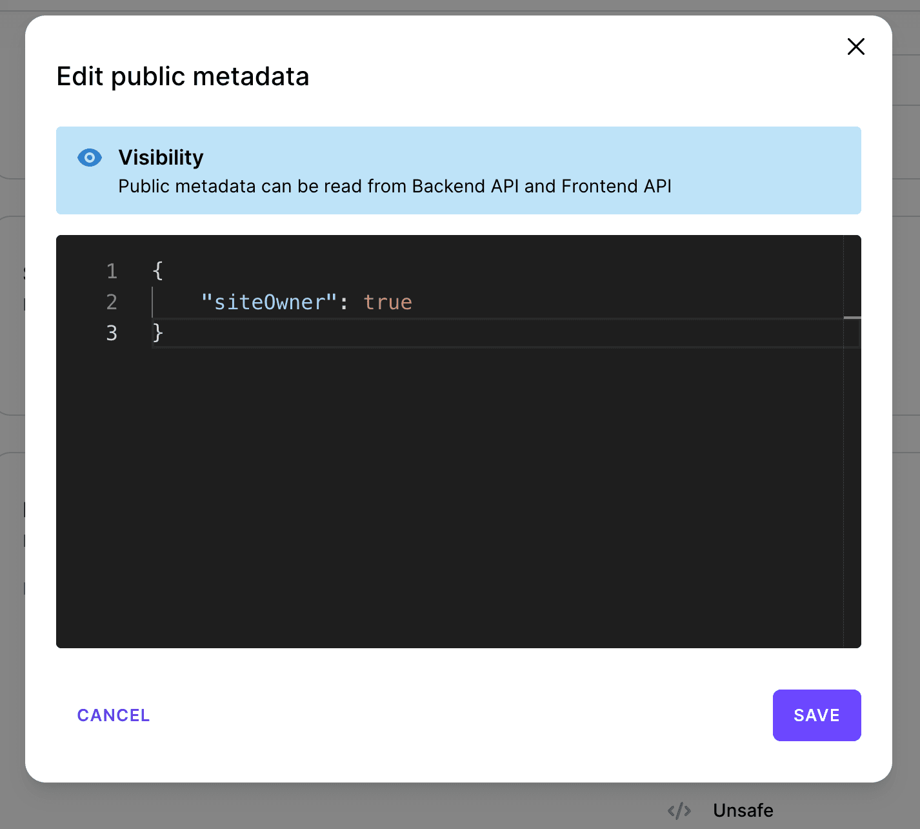Click the Visibility heading in the info banner
Viewport: 920px width, 829px height.
[x=161, y=158]
